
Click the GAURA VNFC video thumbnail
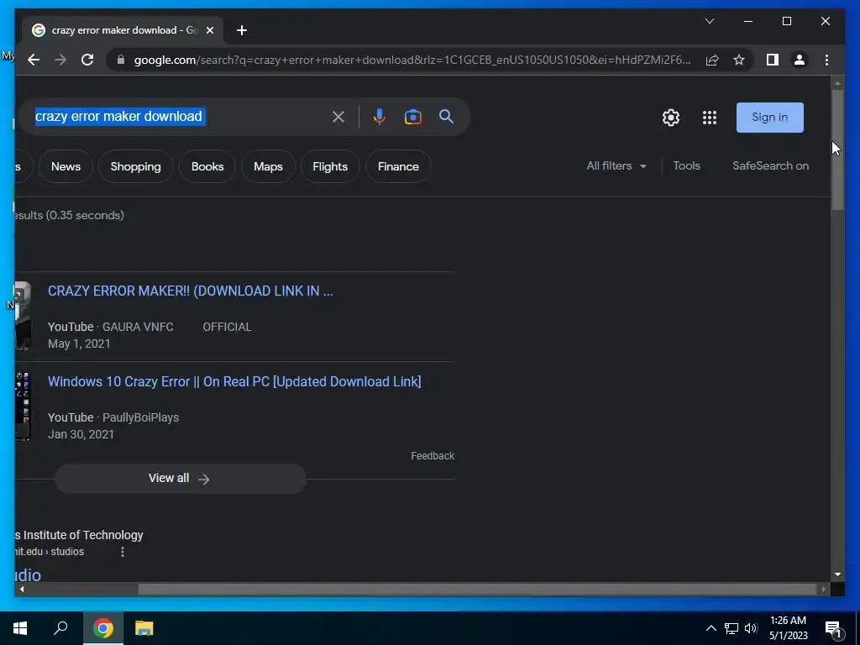coord(23,316)
